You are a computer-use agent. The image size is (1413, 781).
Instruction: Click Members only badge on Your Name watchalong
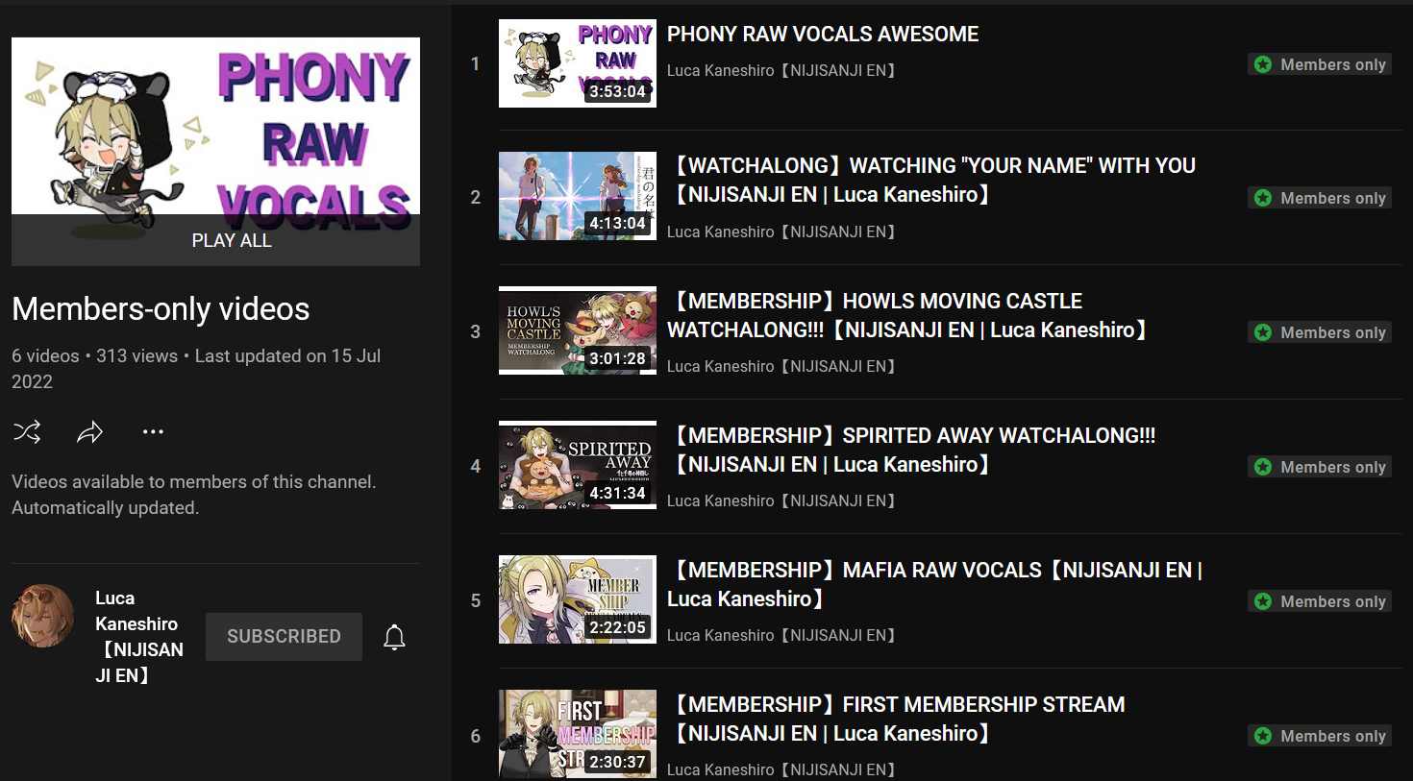pyautogui.click(x=1320, y=198)
